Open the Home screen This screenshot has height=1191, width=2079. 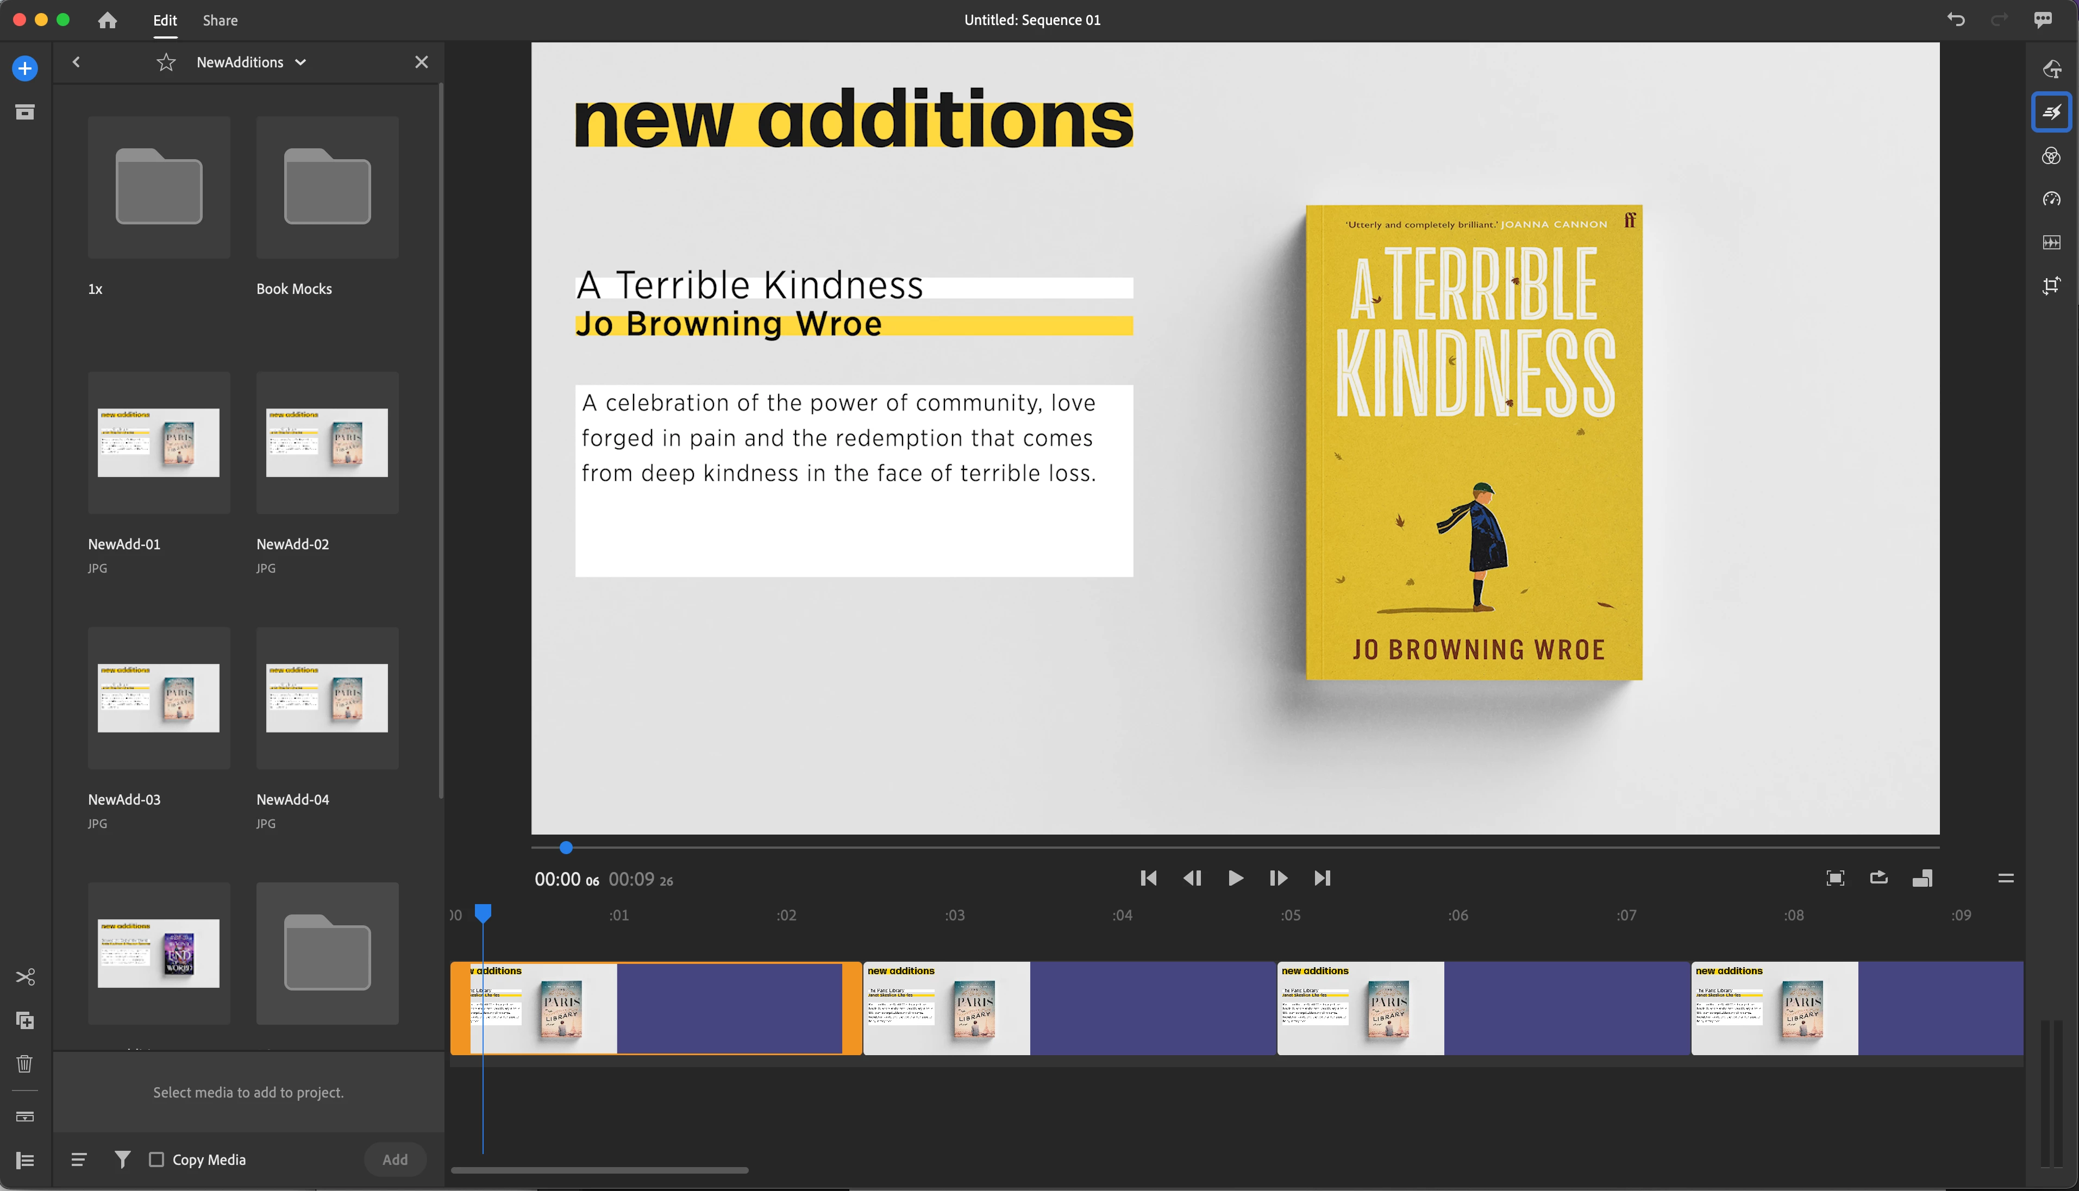pyautogui.click(x=107, y=20)
